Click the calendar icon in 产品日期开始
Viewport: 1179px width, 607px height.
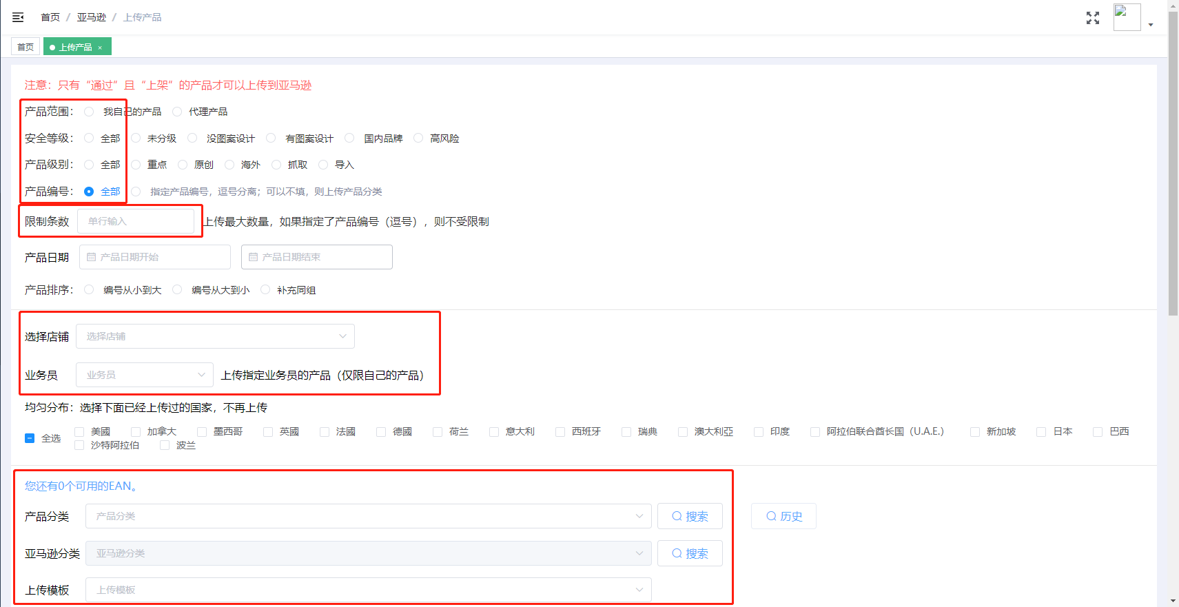[x=91, y=257]
